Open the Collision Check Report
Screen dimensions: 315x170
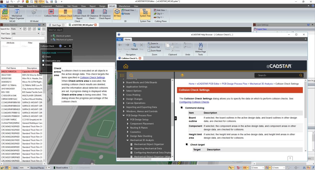click(80, 14)
